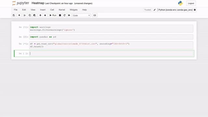This screenshot has width=208, height=117.
Task: Insert a cell below with plus icon
Action: point(19,15)
